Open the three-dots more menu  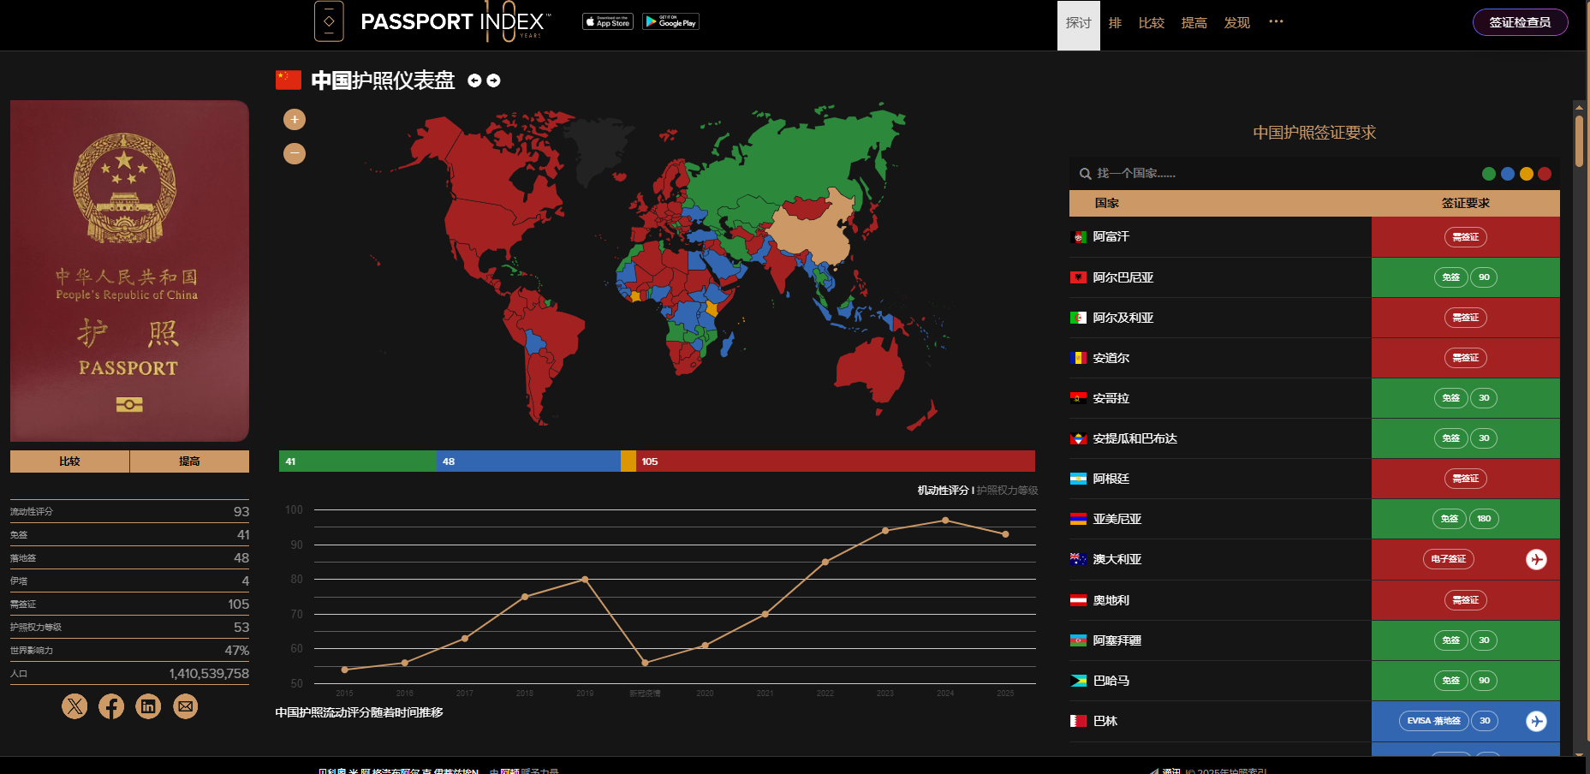pyautogui.click(x=1276, y=22)
